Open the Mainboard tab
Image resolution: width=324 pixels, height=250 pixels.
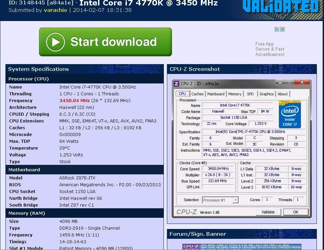click(216, 94)
